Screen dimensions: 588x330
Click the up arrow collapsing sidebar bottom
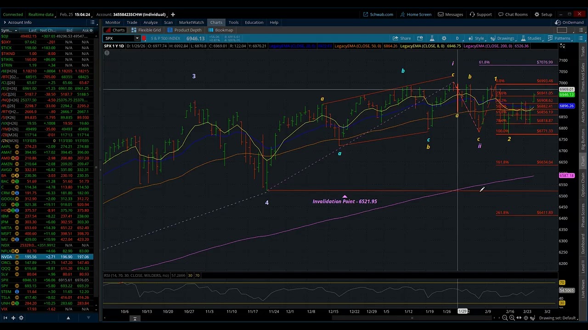(x=68, y=318)
